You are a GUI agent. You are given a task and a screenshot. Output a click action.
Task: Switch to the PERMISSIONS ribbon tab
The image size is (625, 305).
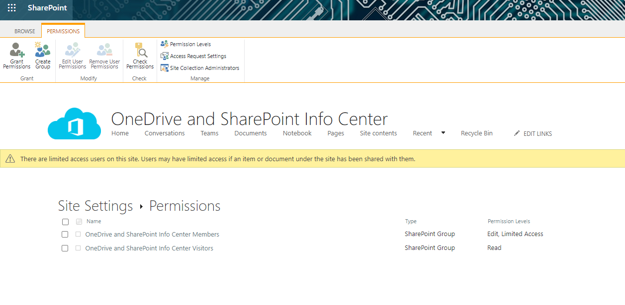[x=63, y=31]
